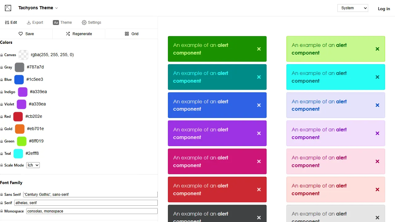The height and width of the screenshot is (222, 395).
Task: Click the heart icon on Save
Action: point(21,34)
